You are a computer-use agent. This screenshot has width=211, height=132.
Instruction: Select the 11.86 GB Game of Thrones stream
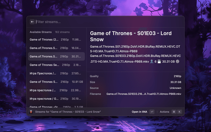pyautogui.click(x=56, y=40)
